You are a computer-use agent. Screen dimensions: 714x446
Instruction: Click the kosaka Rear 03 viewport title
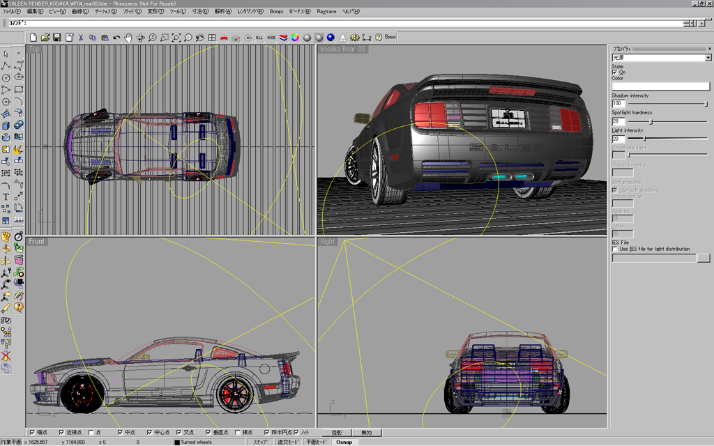[x=342, y=49]
